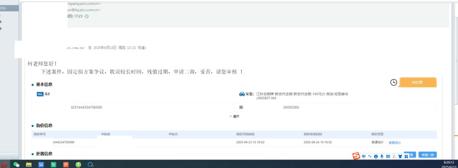Click the clock icon beside 待处置
The image size is (458, 168).
tap(393, 82)
